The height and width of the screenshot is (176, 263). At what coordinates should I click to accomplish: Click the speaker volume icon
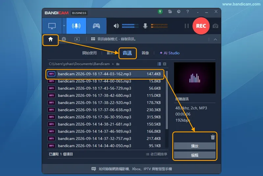click(x=116, y=26)
